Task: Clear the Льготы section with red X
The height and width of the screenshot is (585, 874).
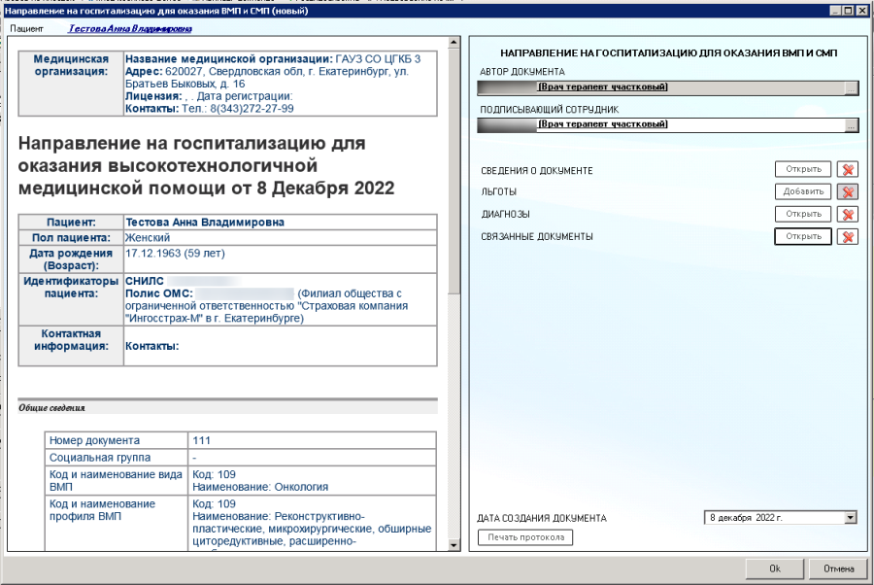Action: (847, 191)
